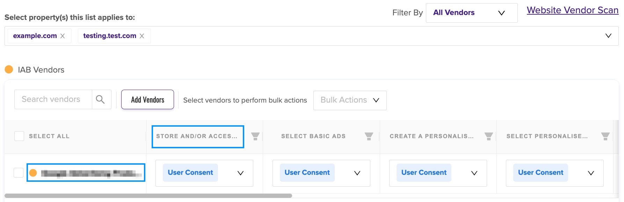The height and width of the screenshot is (202, 624).
Task: Expand the property selection dropdown arrow
Action: (x=608, y=36)
